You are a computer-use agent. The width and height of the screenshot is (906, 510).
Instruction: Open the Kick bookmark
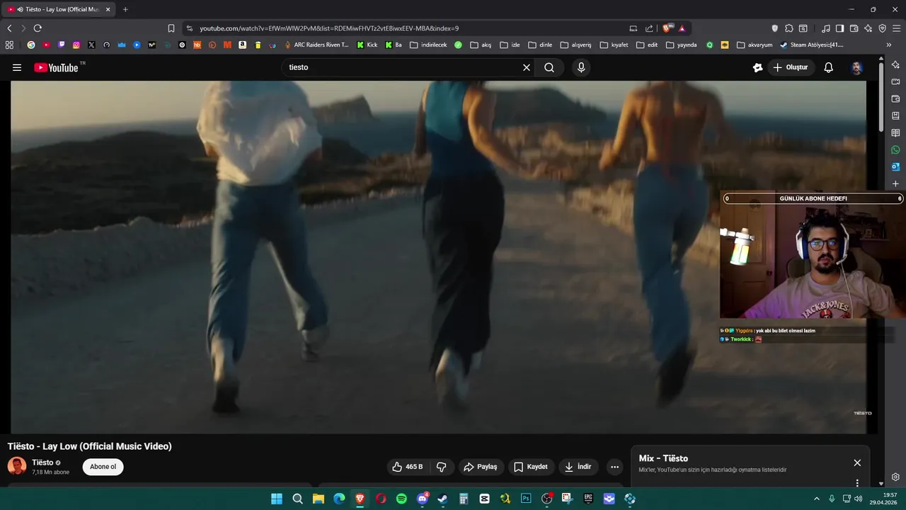click(367, 45)
